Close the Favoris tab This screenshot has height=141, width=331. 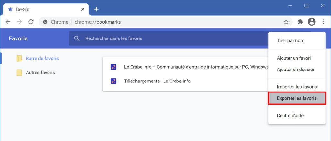pyautogui.click(x=83, y=9)
